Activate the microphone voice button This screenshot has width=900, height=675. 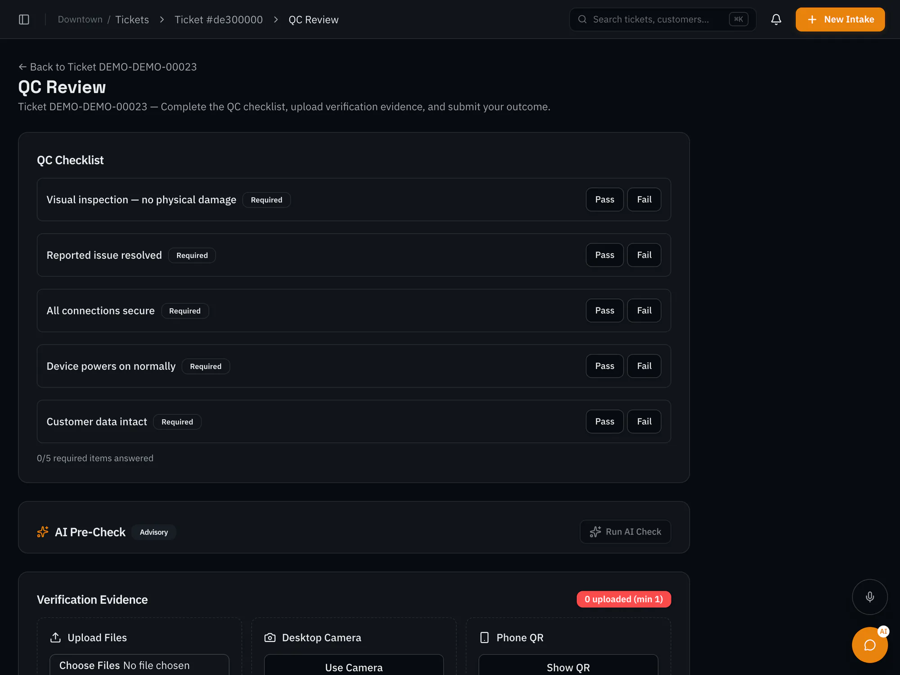coord(869,597)
